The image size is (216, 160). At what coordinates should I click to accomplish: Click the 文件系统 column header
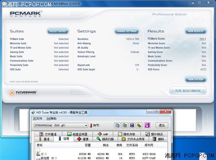pyautogui.click(x=132, y=145)
